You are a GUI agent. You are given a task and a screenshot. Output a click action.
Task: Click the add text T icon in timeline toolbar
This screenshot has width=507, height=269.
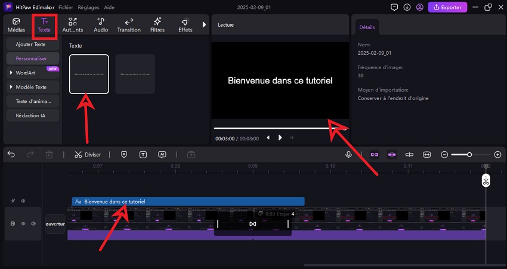coord(143,154)
